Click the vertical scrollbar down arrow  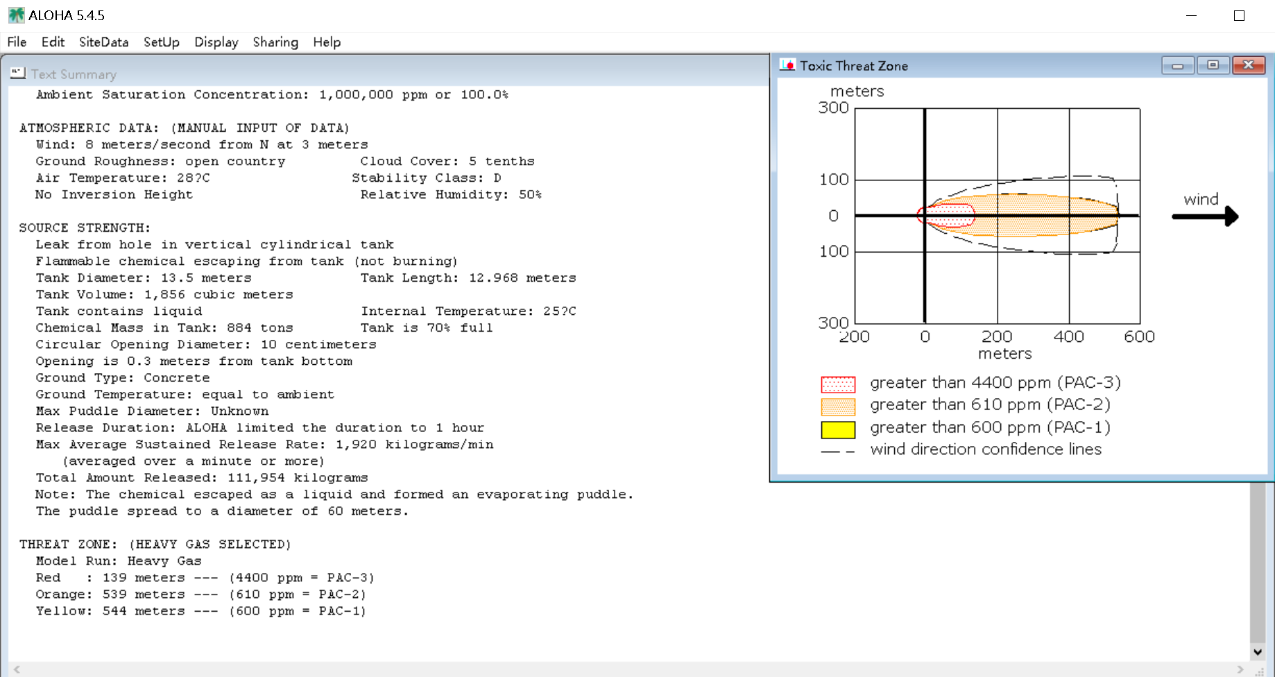pyautogui.click(x=1257, y=652)
